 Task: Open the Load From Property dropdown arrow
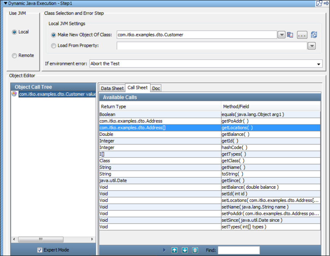tap(312, 46)
